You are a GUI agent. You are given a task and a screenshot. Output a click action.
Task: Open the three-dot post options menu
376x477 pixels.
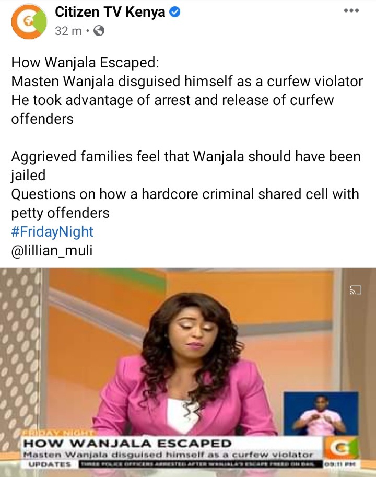351,10
